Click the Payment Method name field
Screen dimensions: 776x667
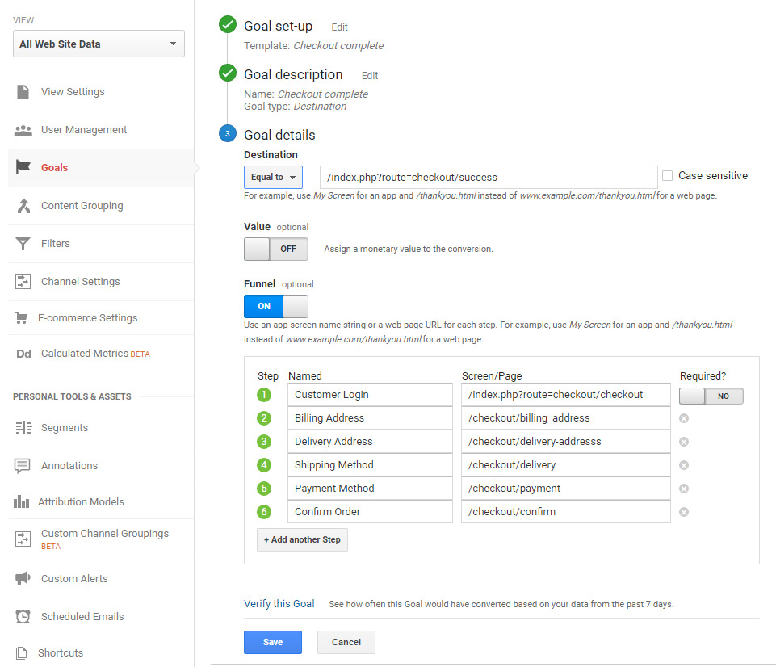370,489
